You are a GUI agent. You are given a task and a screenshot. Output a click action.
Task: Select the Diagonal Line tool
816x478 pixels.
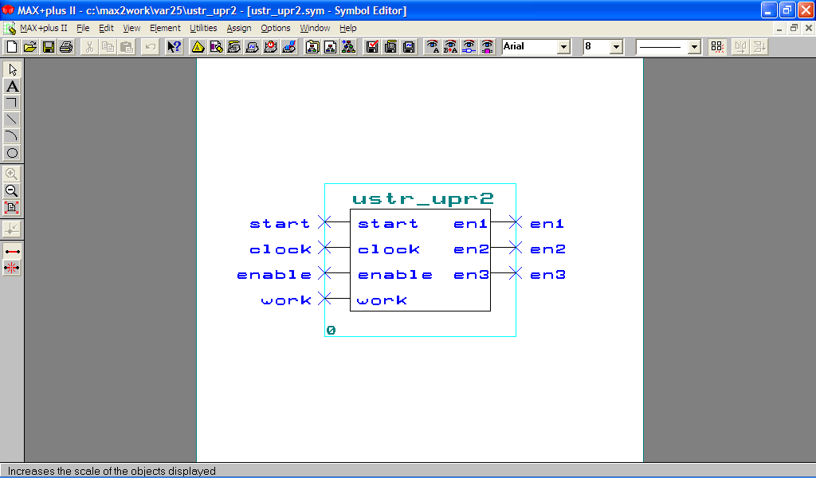pos(12,119)
